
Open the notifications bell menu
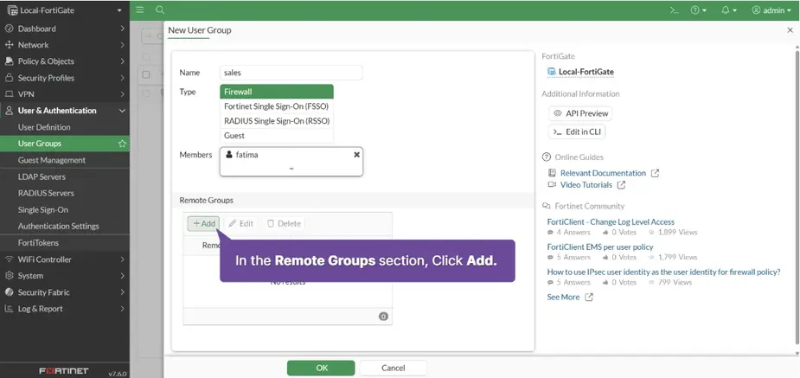729,10
